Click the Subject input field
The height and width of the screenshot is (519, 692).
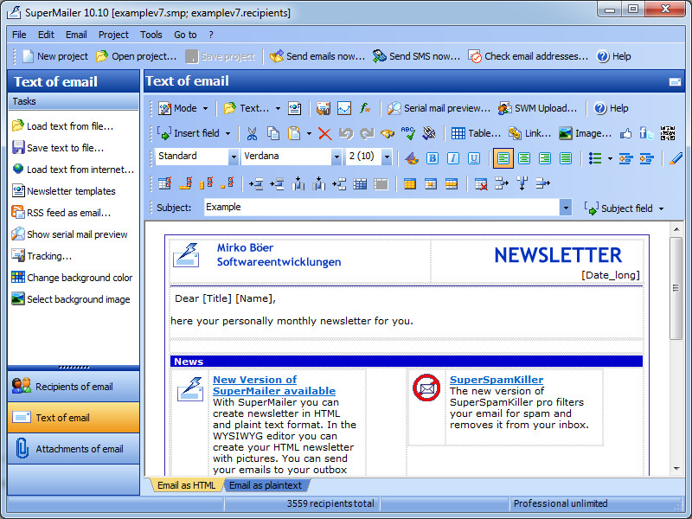pos(381,207)
